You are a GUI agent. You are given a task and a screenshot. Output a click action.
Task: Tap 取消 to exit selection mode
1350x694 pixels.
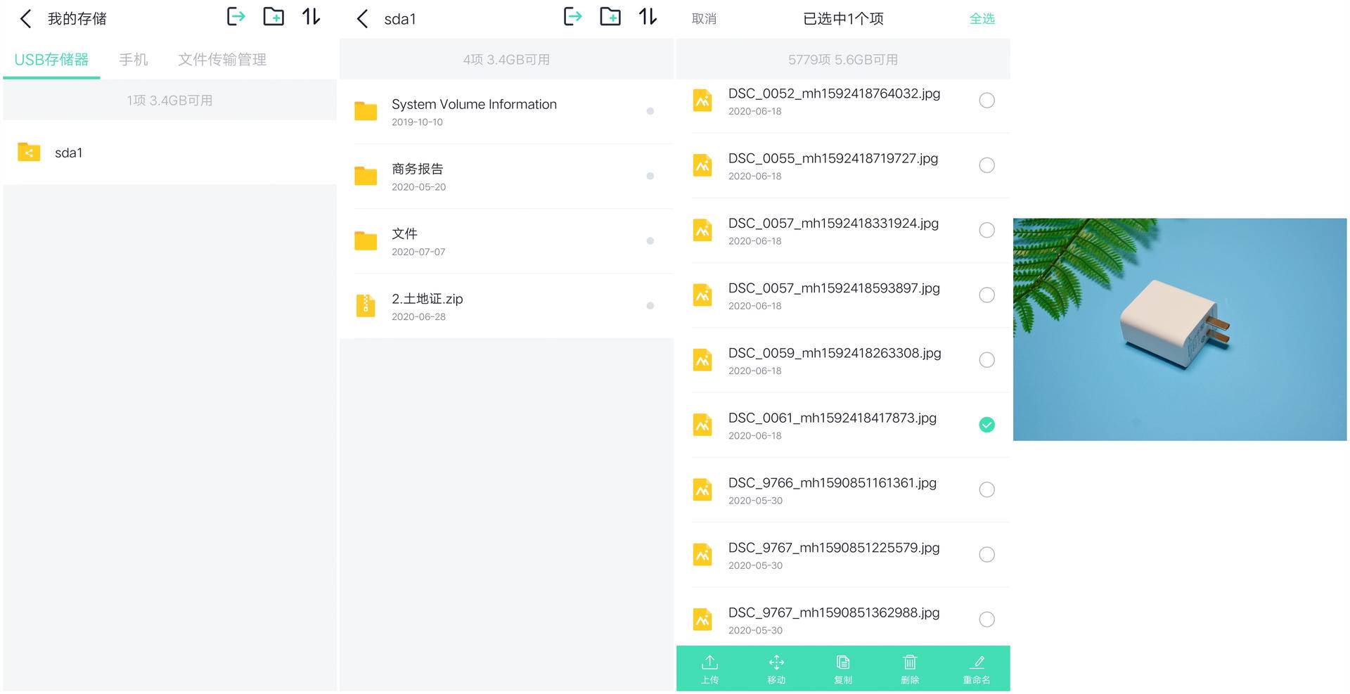pos(704,19)
